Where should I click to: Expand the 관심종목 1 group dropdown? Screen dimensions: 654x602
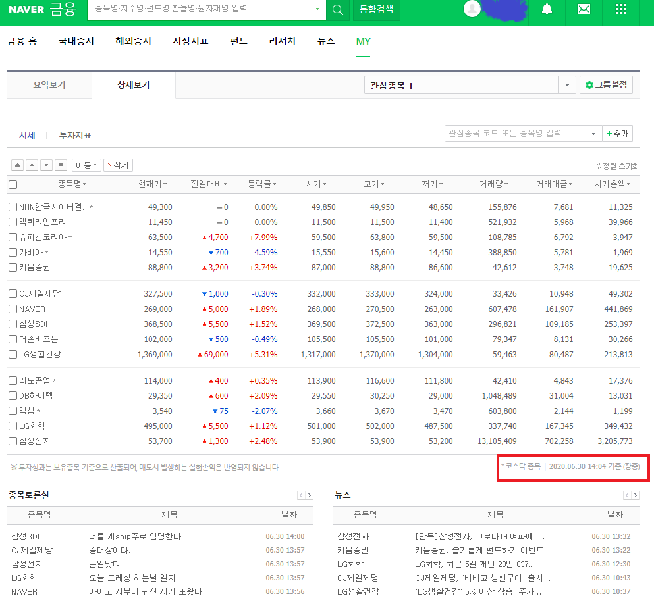567,86
